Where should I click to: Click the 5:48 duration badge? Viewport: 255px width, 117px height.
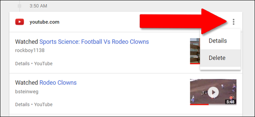(231, 102)
